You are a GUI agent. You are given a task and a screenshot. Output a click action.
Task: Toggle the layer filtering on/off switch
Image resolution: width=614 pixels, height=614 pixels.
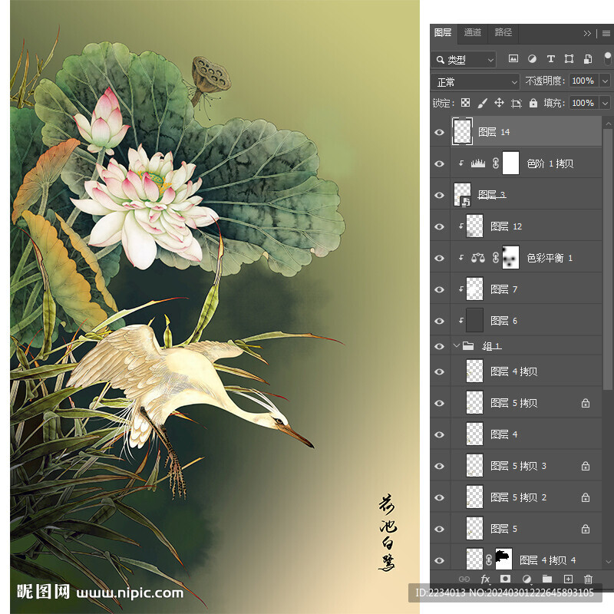point(607,59)
